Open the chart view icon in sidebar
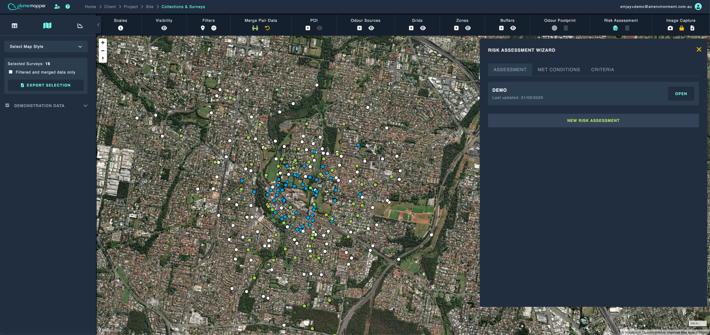 [x=80, y=26]
